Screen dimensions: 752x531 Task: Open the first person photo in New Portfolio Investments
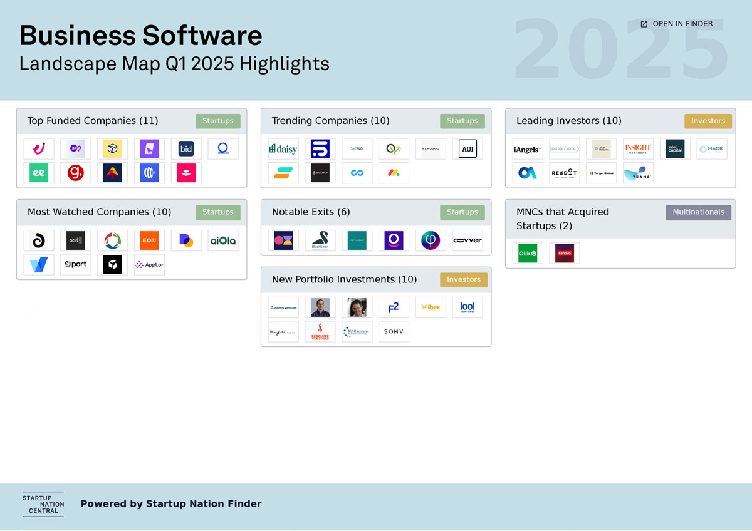coord(320,307)
